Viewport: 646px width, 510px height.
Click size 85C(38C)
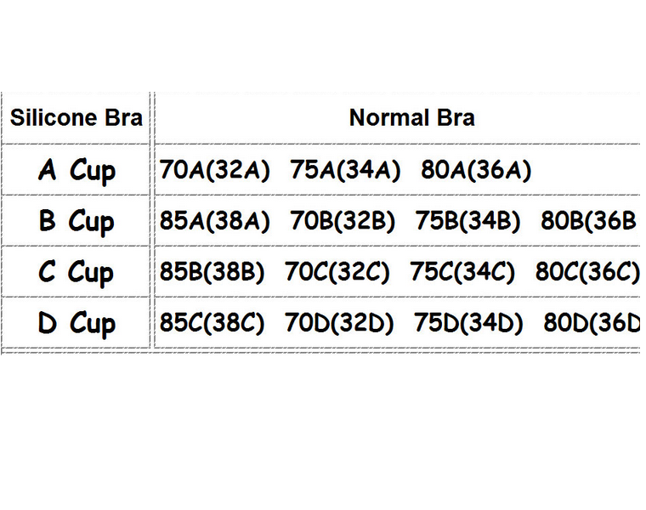coord(212,322)
